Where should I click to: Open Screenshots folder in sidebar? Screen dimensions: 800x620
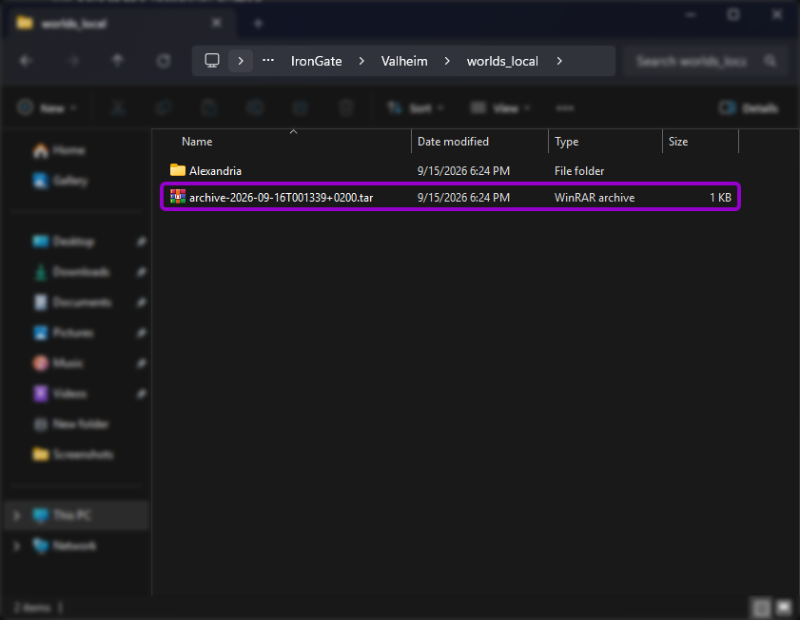(x=73, y=455)
